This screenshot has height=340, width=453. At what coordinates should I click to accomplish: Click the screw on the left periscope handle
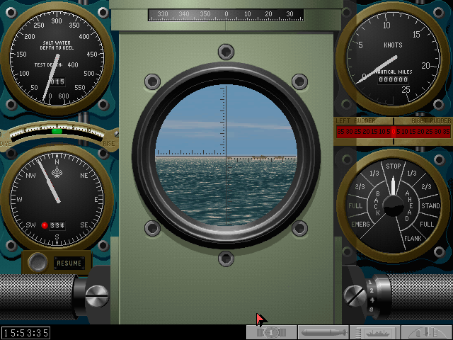[98, 293]
